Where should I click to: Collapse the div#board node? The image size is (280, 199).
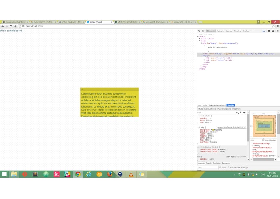point(201,43)
